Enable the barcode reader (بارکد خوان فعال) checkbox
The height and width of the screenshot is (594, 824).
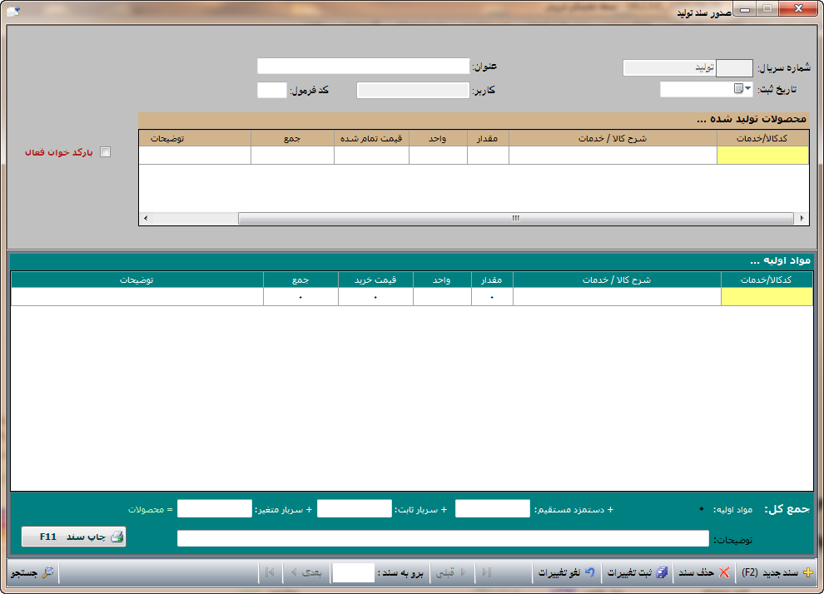[105, 152]
